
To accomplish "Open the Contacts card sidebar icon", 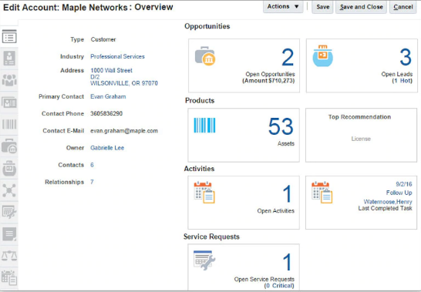I will point(9,102).
